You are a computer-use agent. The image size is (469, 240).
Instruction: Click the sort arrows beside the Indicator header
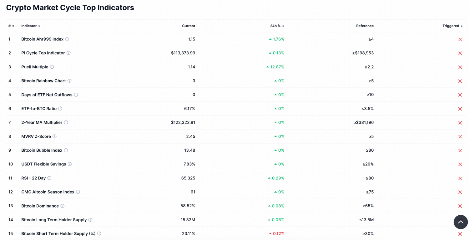[x=39, y=26]
